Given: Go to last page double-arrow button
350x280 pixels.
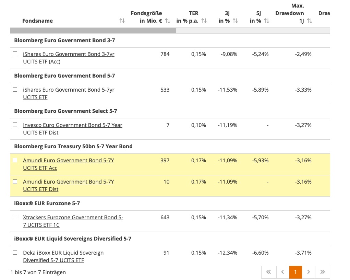Looking at the screenshot, I should (322, 272).
